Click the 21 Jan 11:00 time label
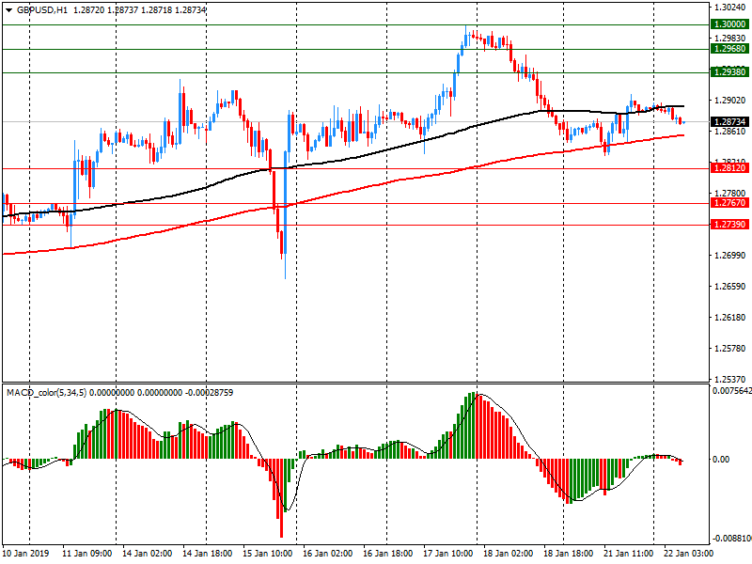 coord(629,554)
